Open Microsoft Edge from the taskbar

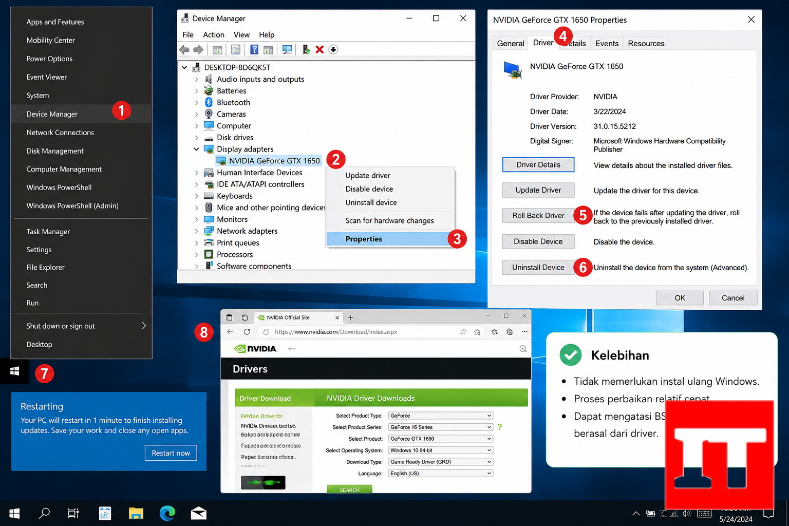click(x=167, y=513)
